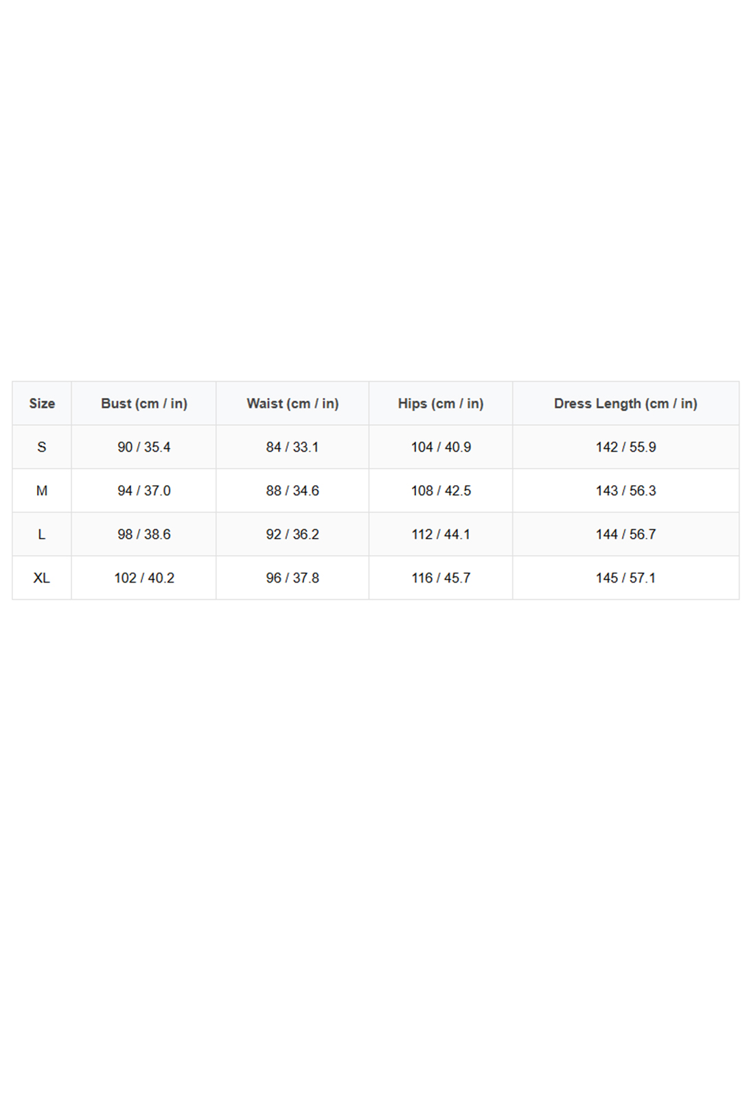Click the 145 / 57.1 dress length cell
The height and width of the screenshot is (1120, 747).
tap(625, 578)
